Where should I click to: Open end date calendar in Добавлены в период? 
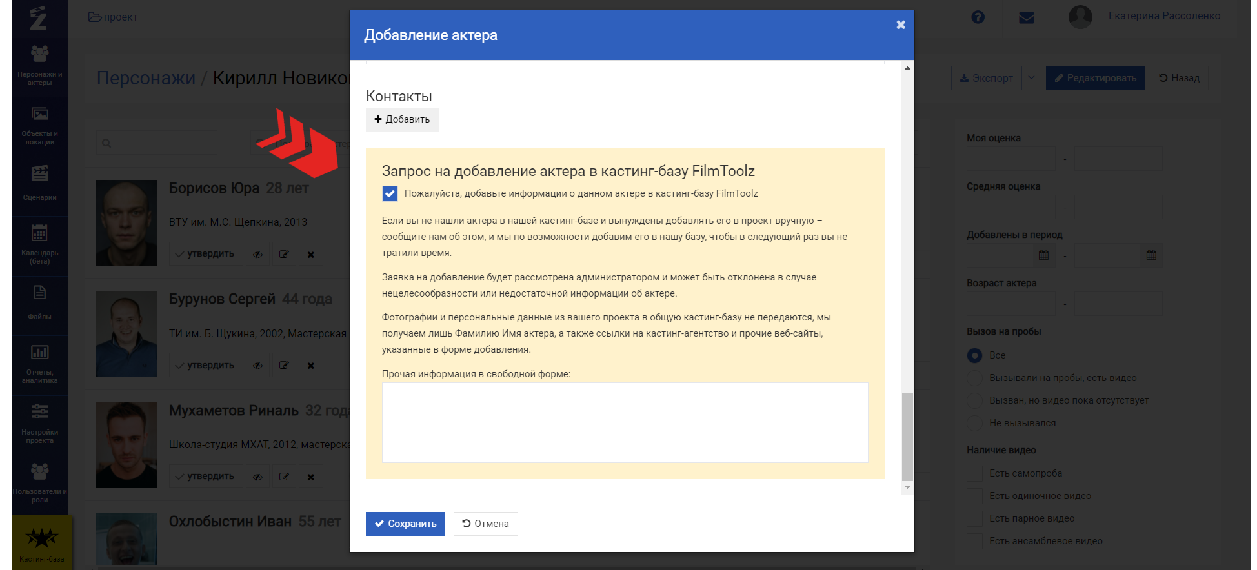click(x=1151, y=255)
